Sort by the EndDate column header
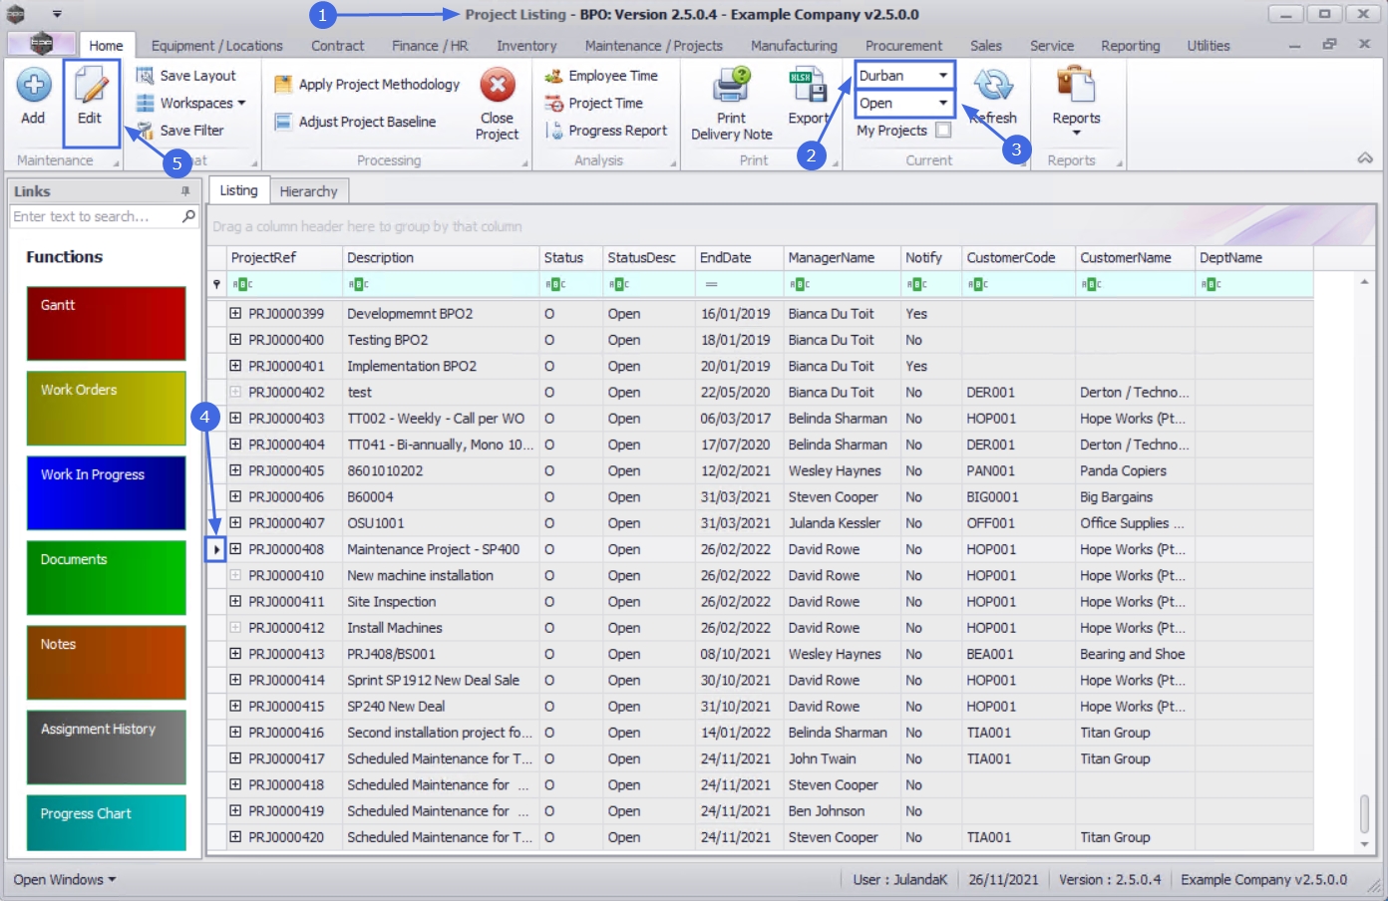 [739, 258]
